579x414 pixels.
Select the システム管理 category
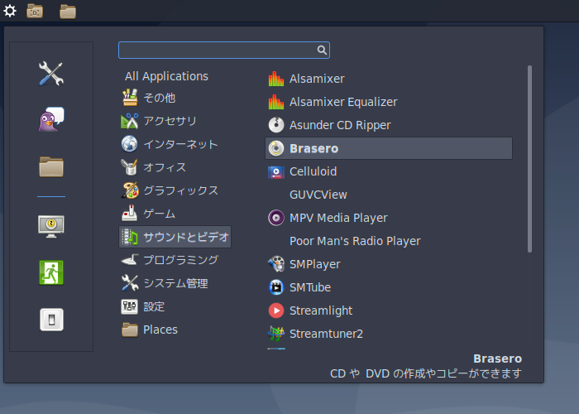pyautogui.click(x=175, y=283)
